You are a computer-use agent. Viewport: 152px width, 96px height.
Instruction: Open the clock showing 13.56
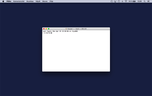point(139,1)
